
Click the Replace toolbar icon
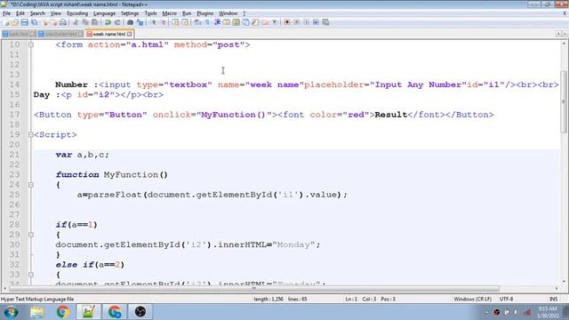[x=140, y=22]
